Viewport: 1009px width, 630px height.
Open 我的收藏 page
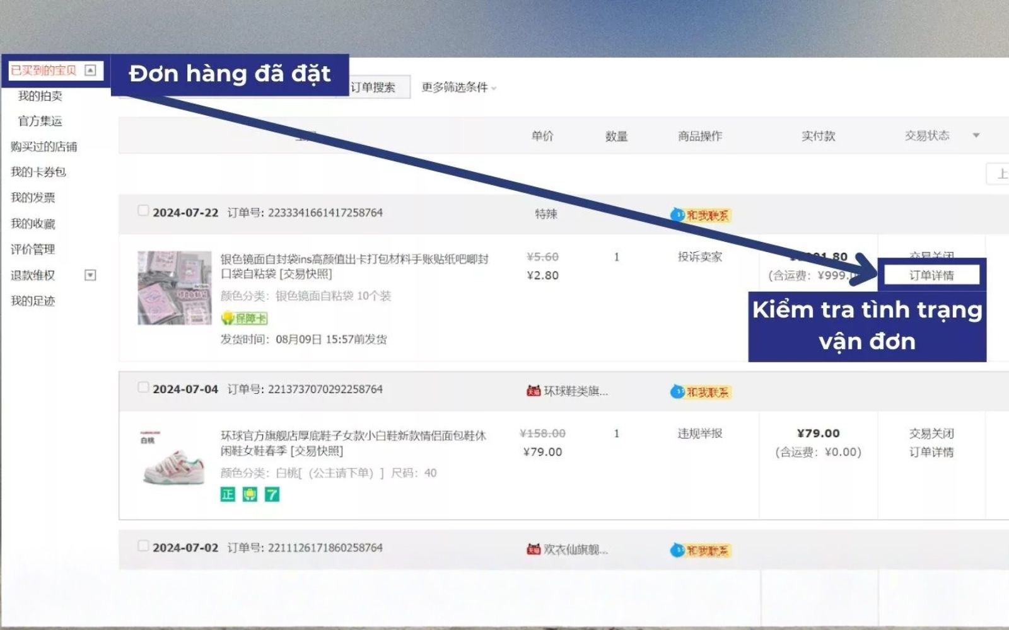[33, 224]
